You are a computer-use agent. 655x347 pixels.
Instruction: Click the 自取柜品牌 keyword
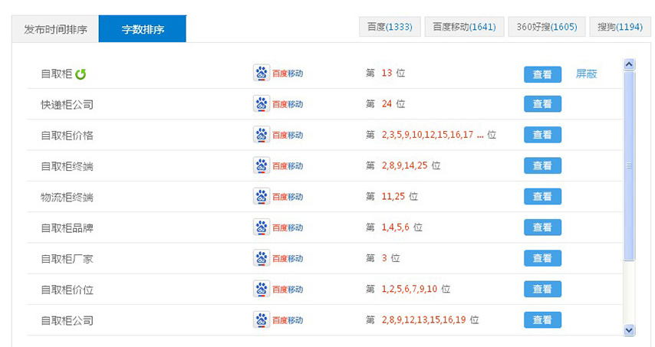click(x=67, y=228)
